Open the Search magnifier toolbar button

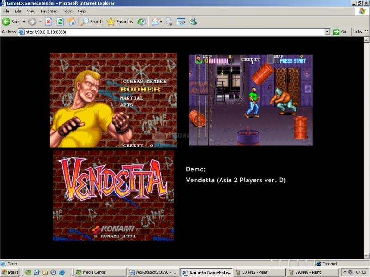pos(92,22)
